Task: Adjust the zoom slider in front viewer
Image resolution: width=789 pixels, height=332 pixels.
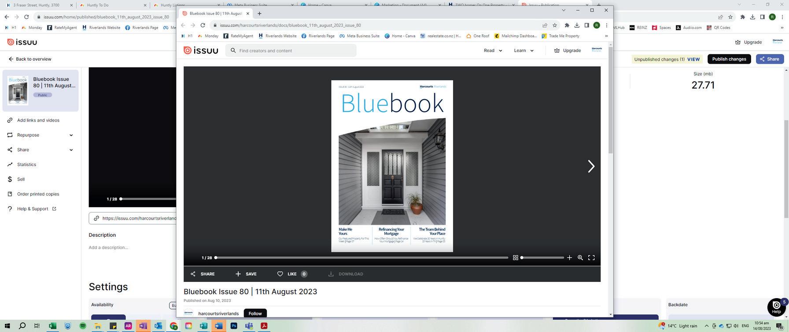Action: (542, 258)
